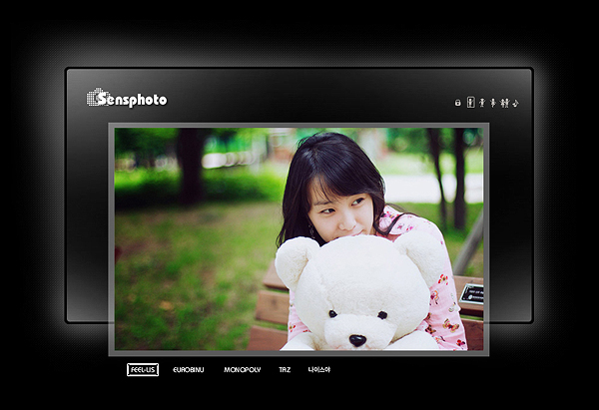Click the device lying on the bench
Screen dimensions: 599x410
tap(471, 293)
